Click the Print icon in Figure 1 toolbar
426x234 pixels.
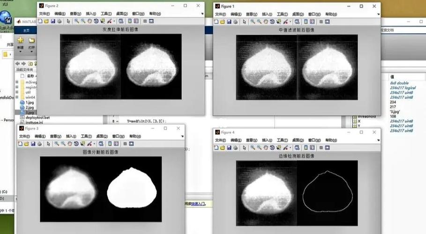tap(236, 21)
